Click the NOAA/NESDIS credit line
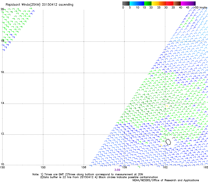Image resolution: width=208 pixels, height=182 pixels. pos(166,180)
